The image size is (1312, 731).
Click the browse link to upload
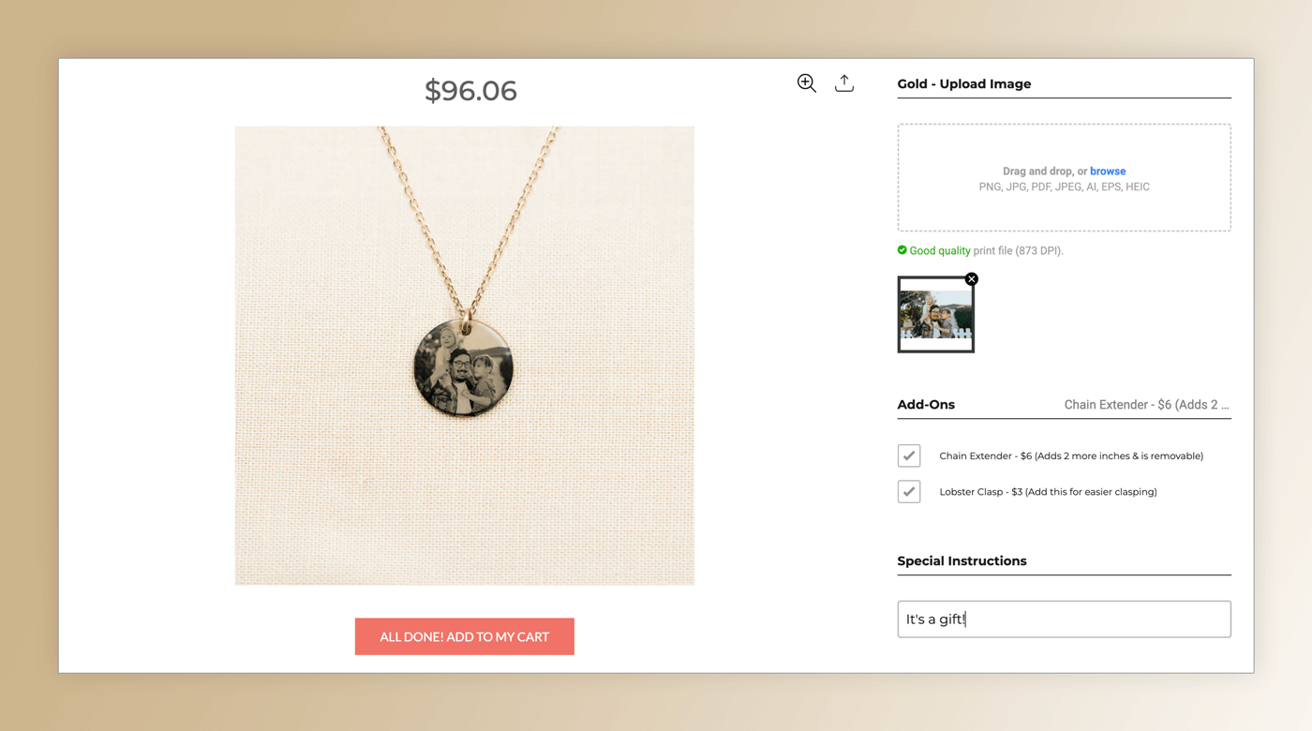(1108, 172)
